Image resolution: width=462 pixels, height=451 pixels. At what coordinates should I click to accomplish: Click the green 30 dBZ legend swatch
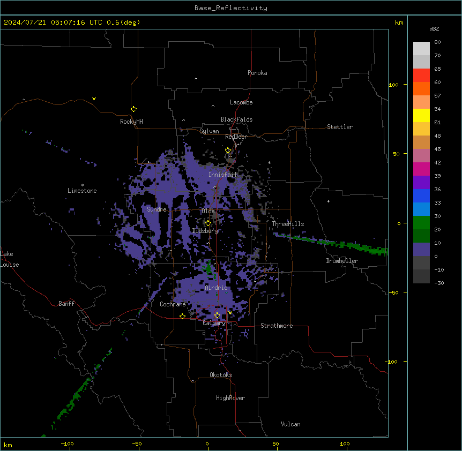(421, 223)
